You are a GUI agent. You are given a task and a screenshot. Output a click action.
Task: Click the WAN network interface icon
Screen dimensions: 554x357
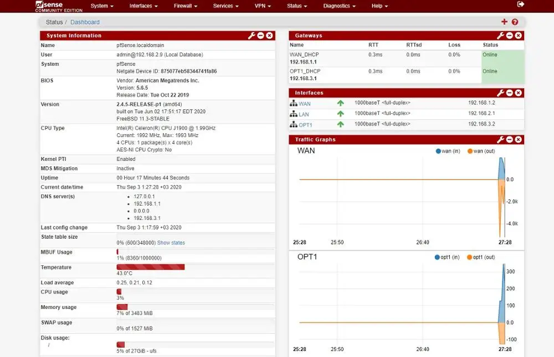pos(294,103)
